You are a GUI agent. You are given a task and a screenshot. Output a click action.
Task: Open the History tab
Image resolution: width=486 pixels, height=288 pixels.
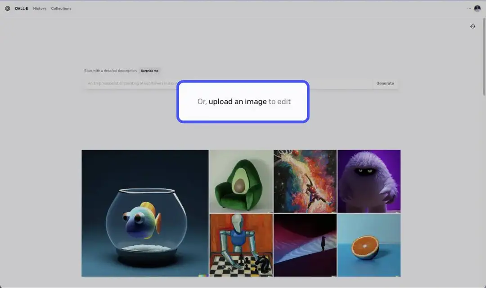click(x=39, y=9)
